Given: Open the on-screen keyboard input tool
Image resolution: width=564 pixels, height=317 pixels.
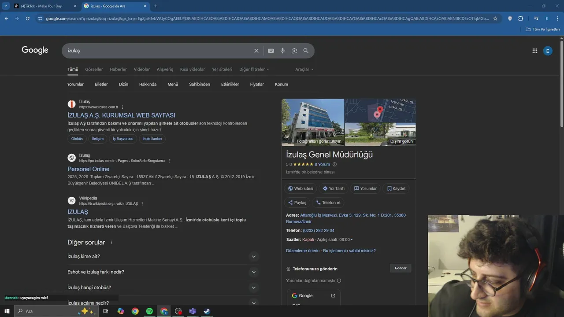Looking at the screenshot, I should tap(271, 51).
